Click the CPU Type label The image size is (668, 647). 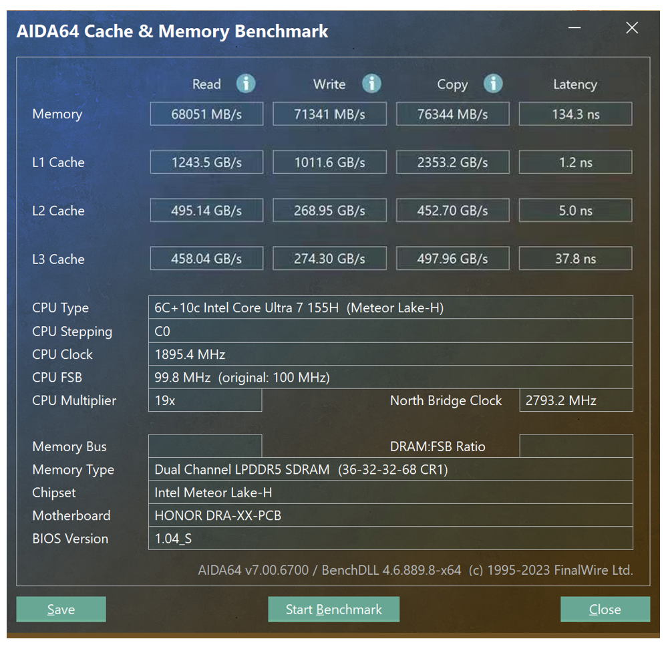point(61,307)
